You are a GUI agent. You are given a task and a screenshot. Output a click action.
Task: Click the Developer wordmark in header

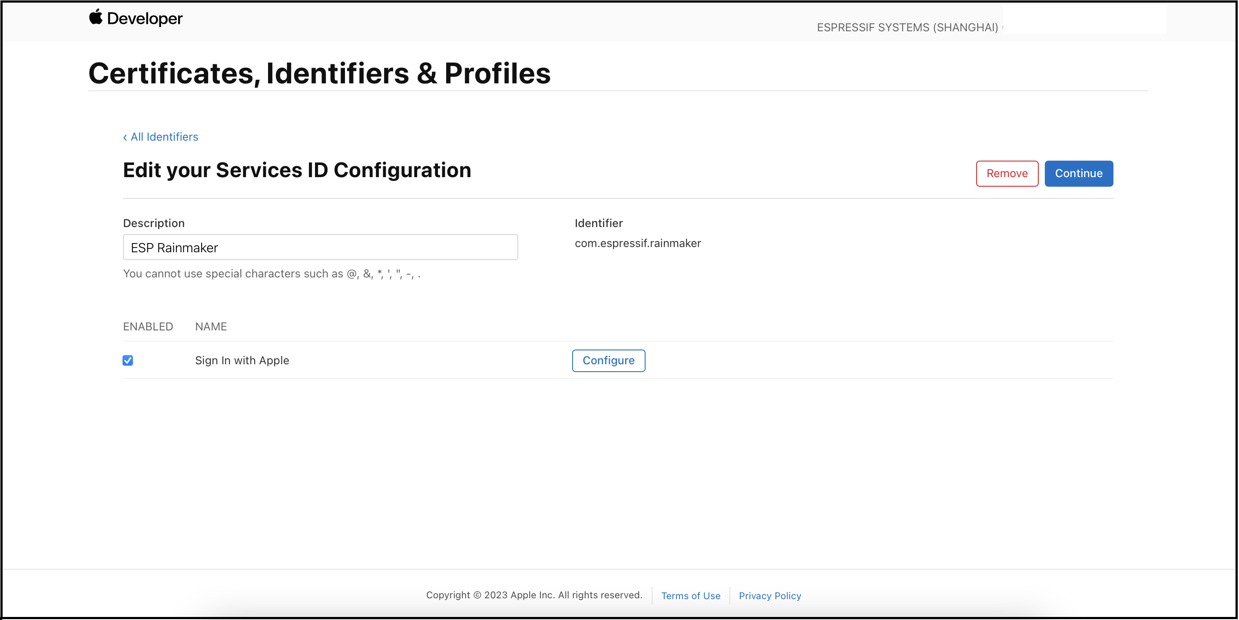tap(144, 19)
